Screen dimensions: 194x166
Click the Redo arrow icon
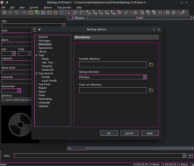pos(24,13)
